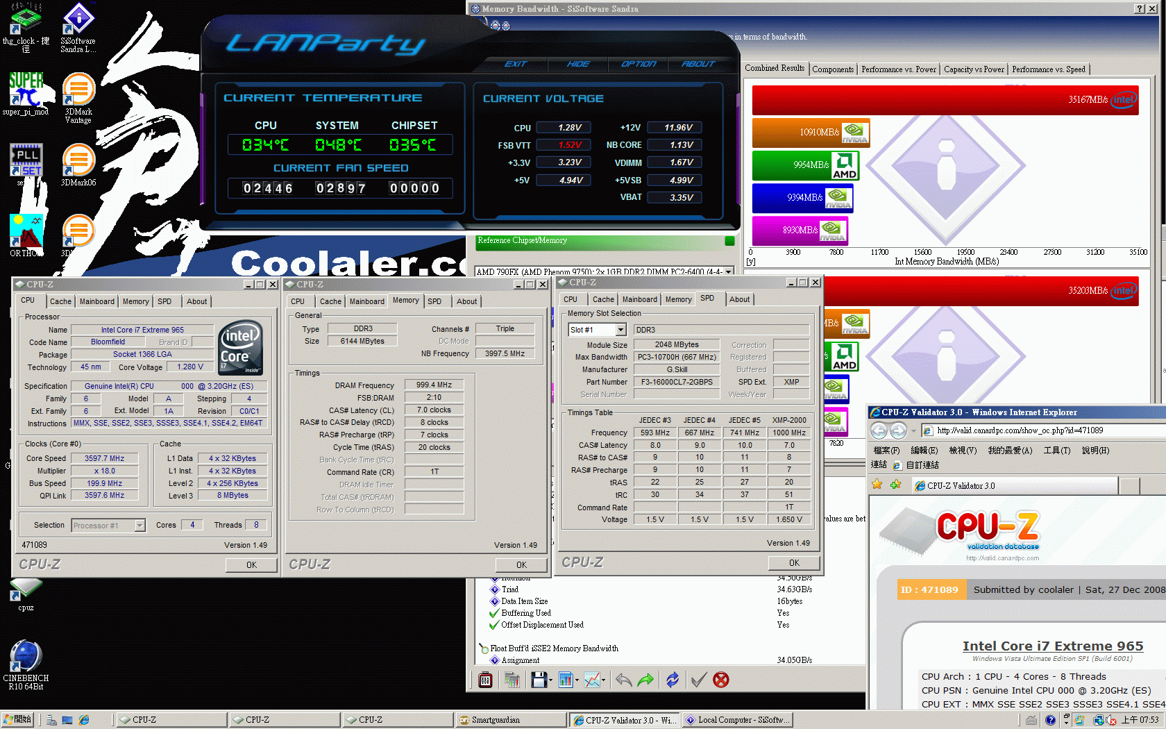The width and height of the screenshot is (1166, 729).
Task: Click the Intel Core i7 Extreme 965 link
Action: pyautogui.click(x=1053, y=646)
